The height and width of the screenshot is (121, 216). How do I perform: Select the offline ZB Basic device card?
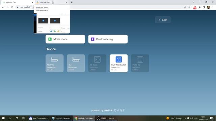[97, 63]
